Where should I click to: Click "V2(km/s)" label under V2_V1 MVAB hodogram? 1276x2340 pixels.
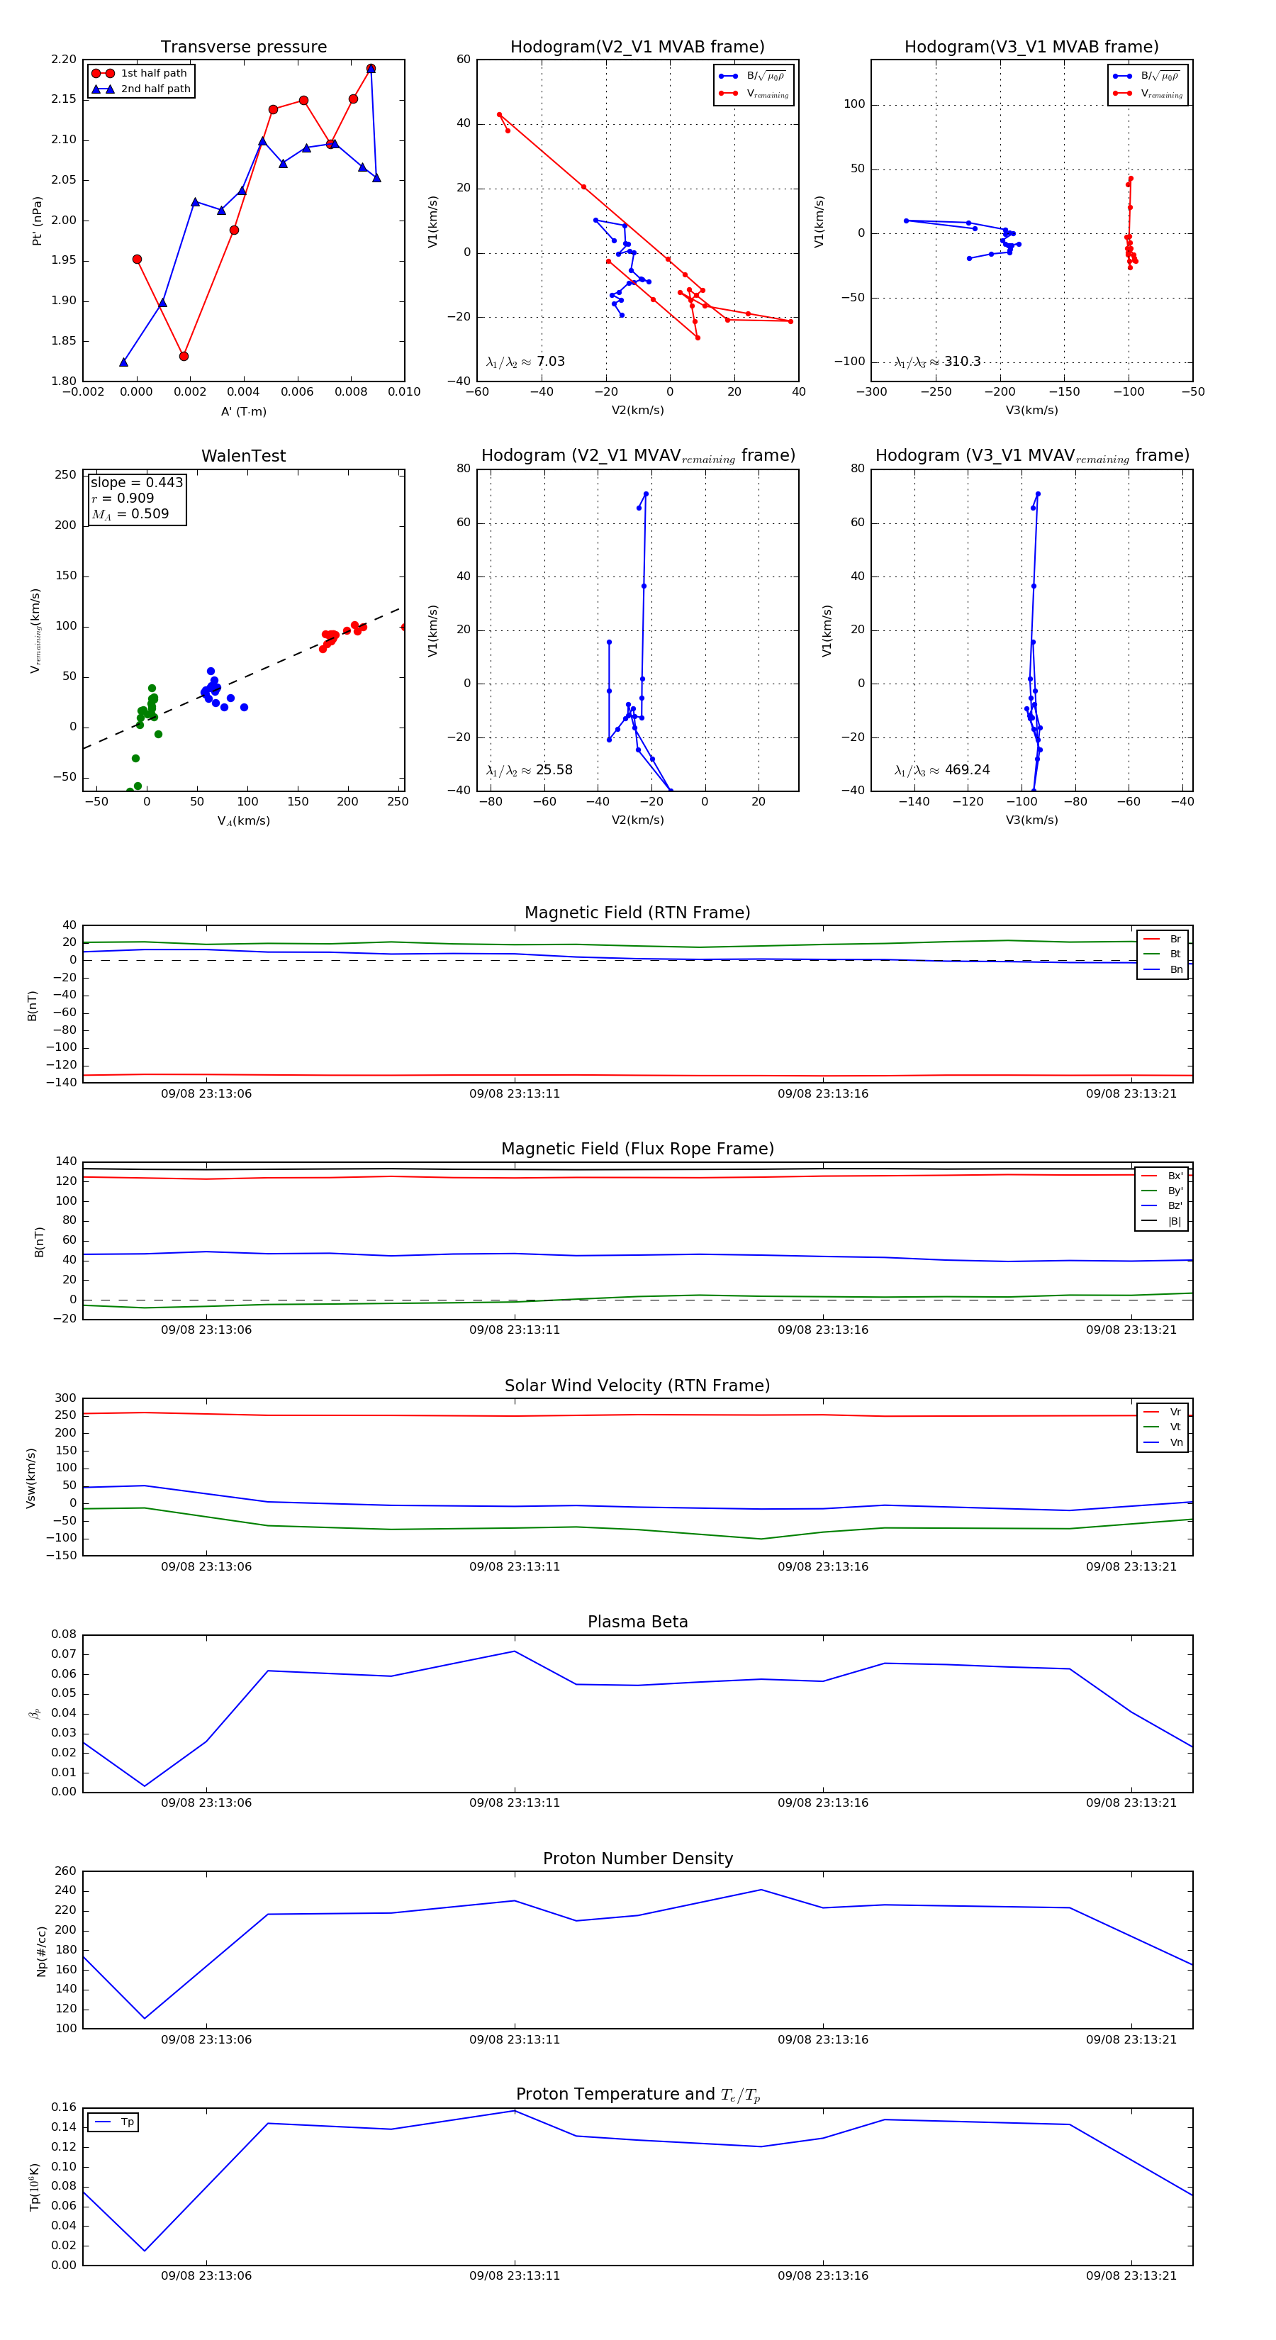point(637,411)
